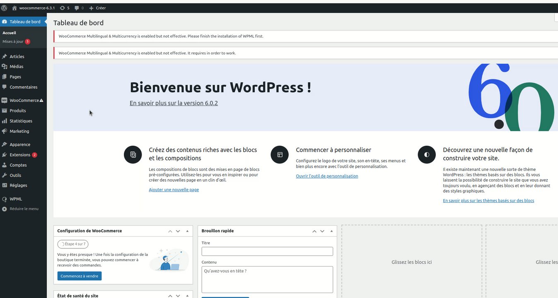Open En savoir plus sur les thèmes basés sur des blocs

[x=488, y=200]
